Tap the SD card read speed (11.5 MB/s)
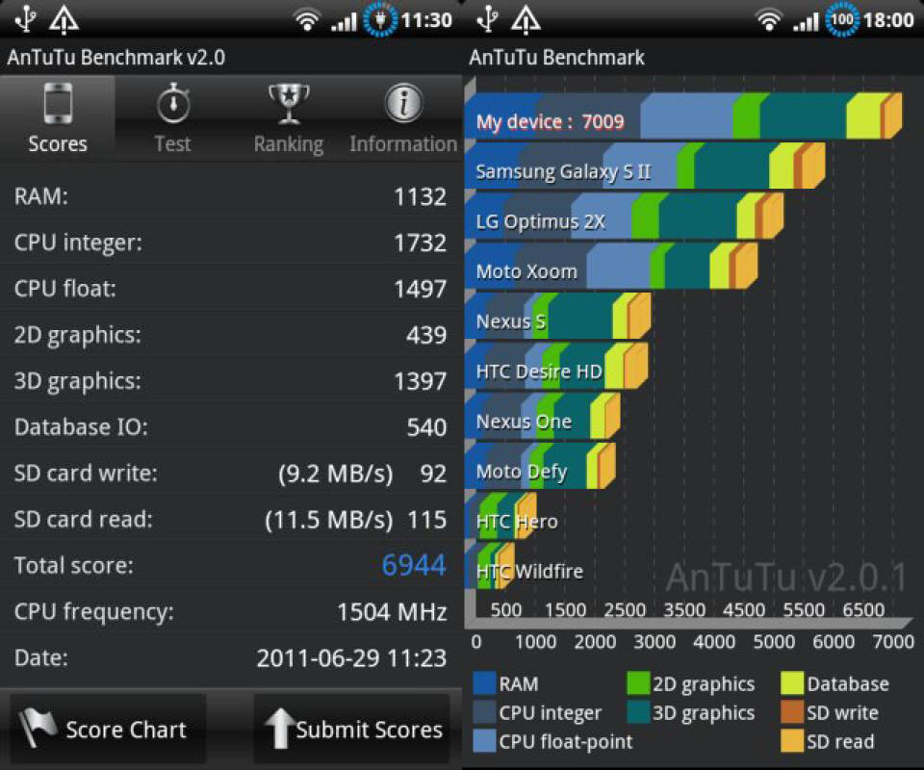 [x=329, y=520]
